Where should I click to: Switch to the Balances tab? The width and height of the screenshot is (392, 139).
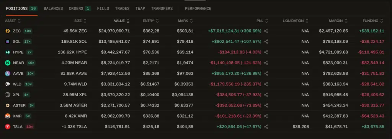click(x=53, y=8)
